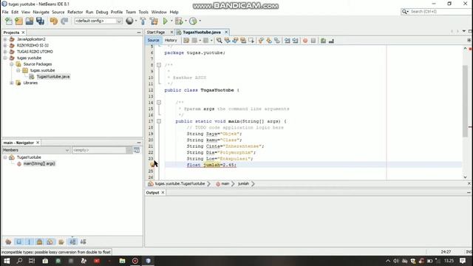Run the project with the green play icon
The width and height of the screenshot is (473, 266).
166,21
